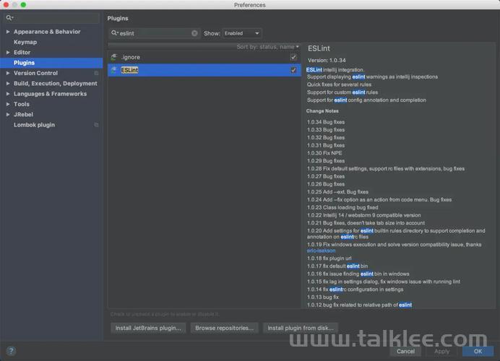Uncheck the ESLint plugin checkbox
Viewport: 500px width, 361px height.
pyautogui.click(x=293, y=70)
